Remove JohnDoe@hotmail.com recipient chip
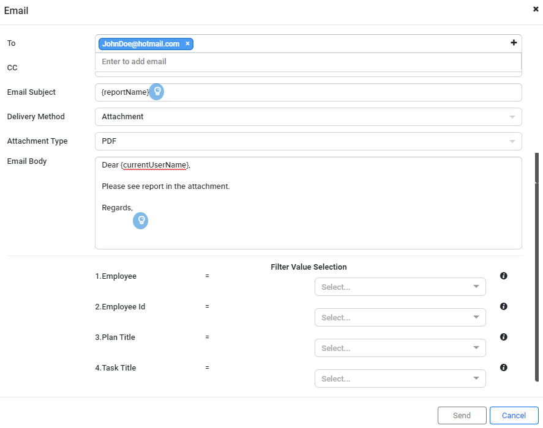 pos(187,43)
